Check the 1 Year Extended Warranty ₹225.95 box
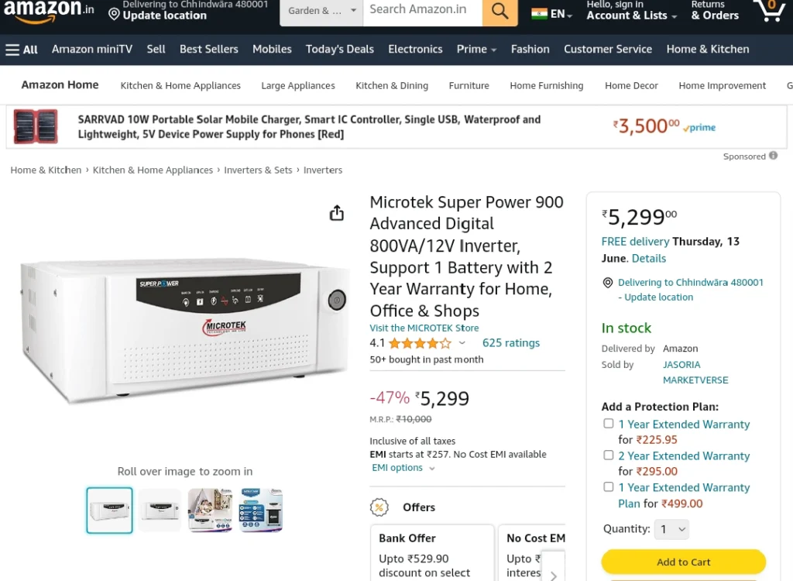The image size is (793, 581). pyautogui.click(x=609, y=424)
